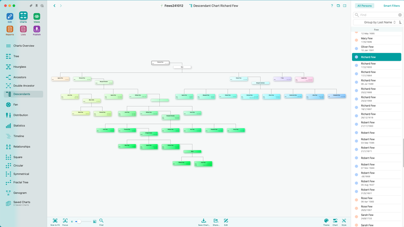Click the Symmetrical chart icon

coord(8,174)
